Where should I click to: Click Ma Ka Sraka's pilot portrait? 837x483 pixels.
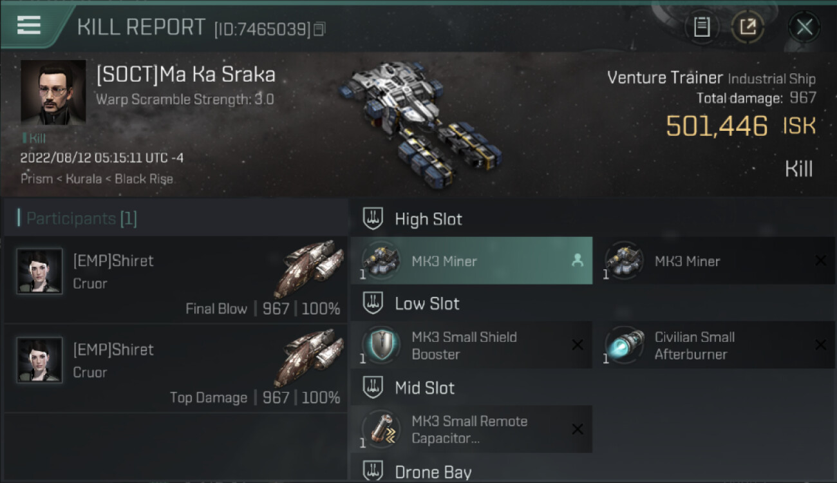click(x=53, y=92)
